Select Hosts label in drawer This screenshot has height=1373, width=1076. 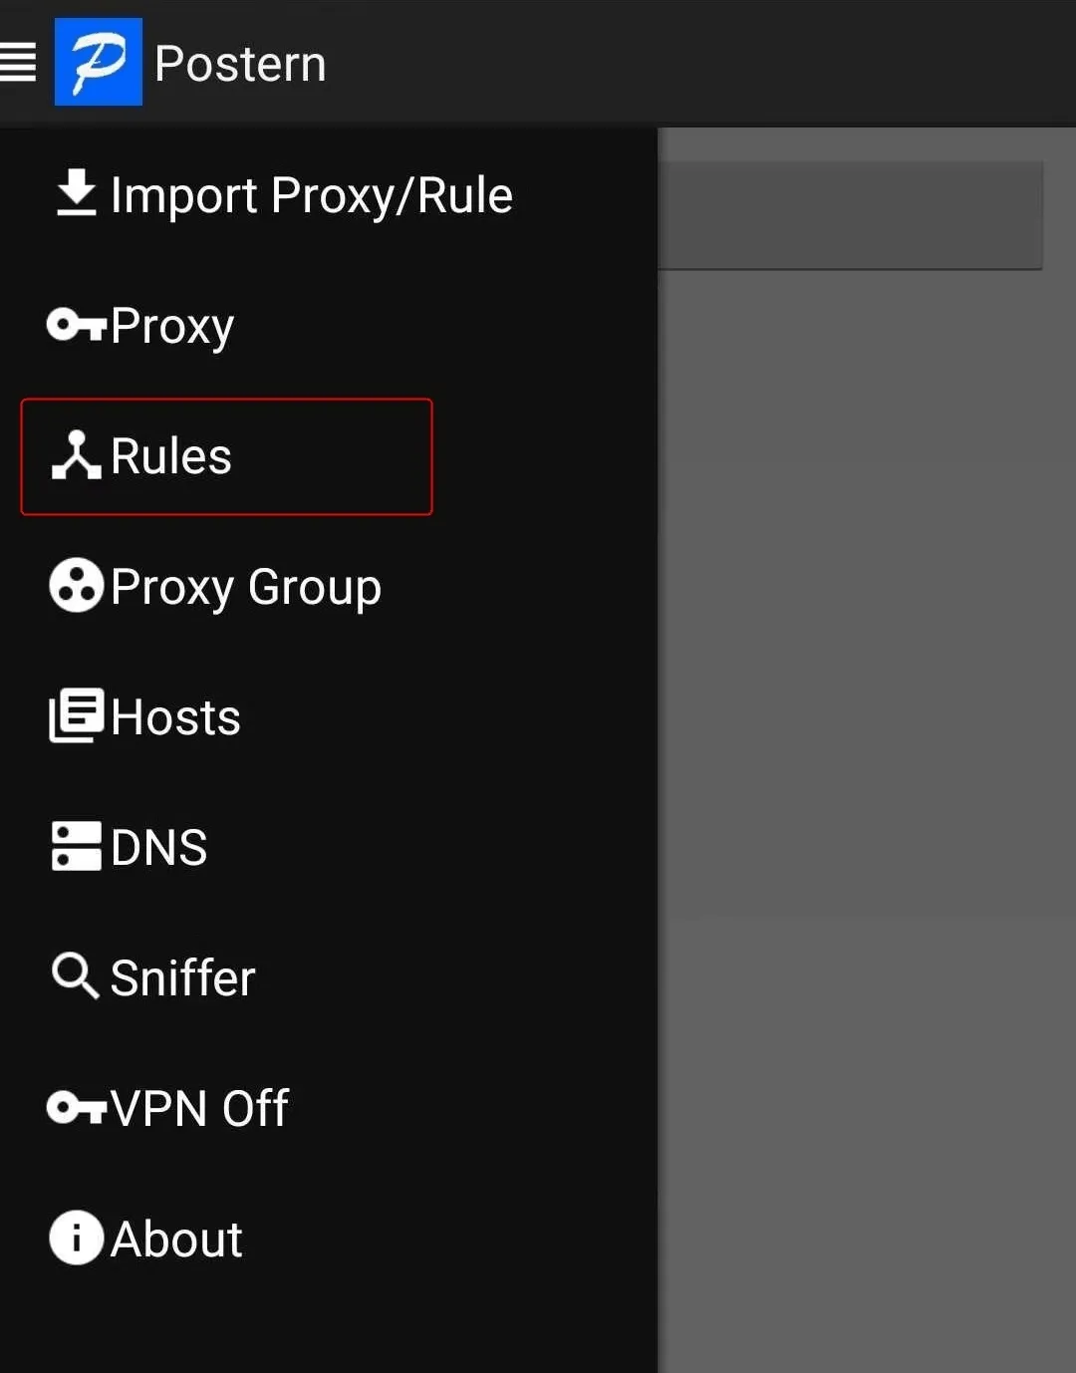(176, 717)
